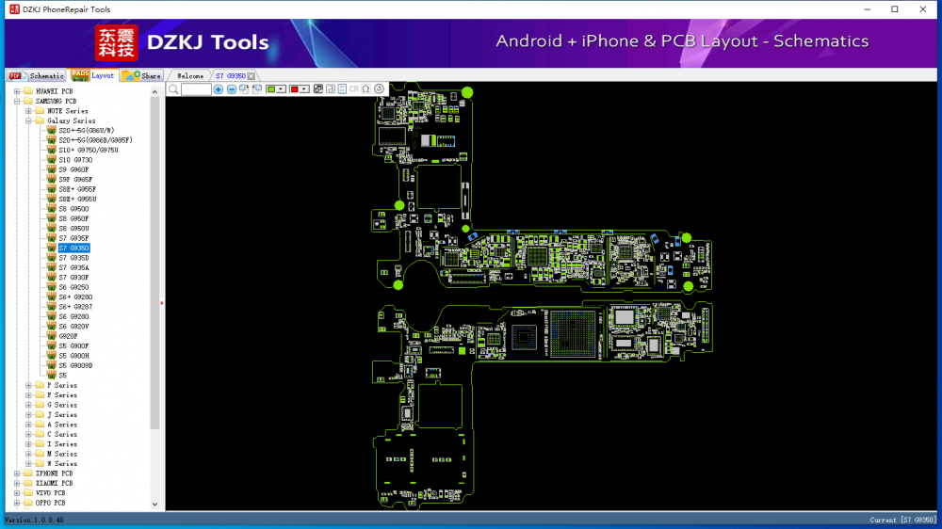Image resolution: width=942 pixels, height=529 pixels.
Task: Zoom out with the blue minus button
Action: [x=232, y=89]
